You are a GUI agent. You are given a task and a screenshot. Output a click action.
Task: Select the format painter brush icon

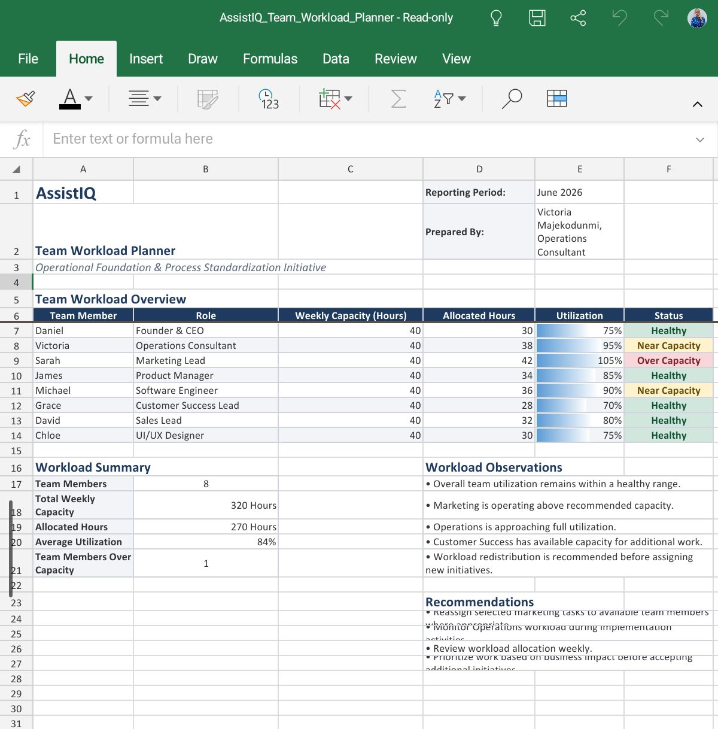click(x=26, y=99)
